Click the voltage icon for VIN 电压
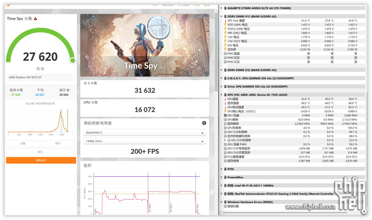The height and width of the screenshot is (220, 372). pos(225,45)
